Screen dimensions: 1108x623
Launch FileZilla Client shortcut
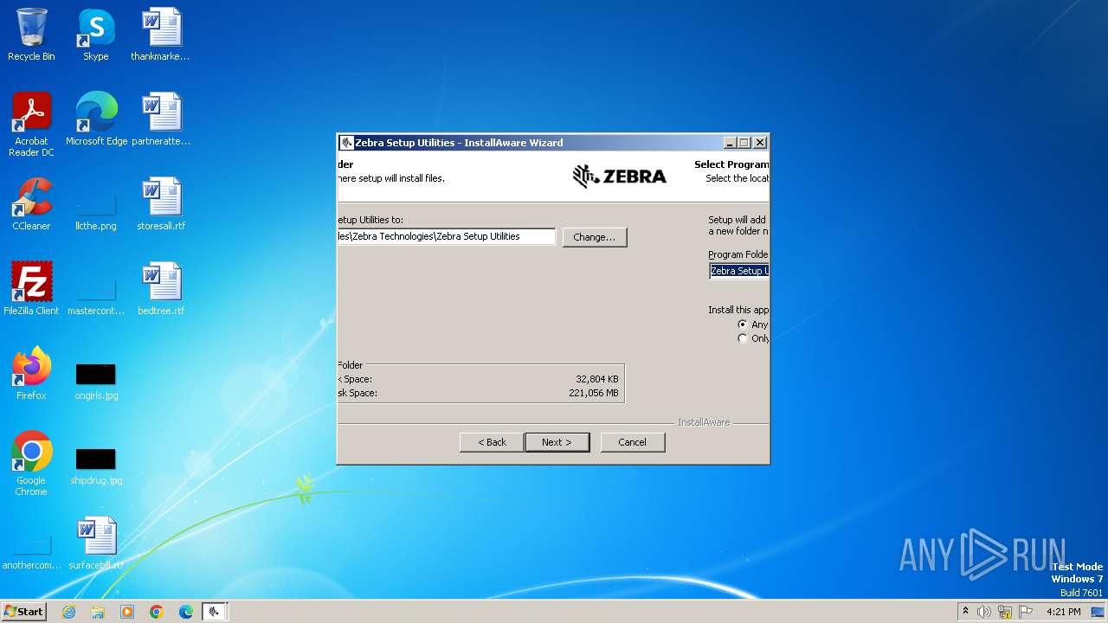pos(31,289)
